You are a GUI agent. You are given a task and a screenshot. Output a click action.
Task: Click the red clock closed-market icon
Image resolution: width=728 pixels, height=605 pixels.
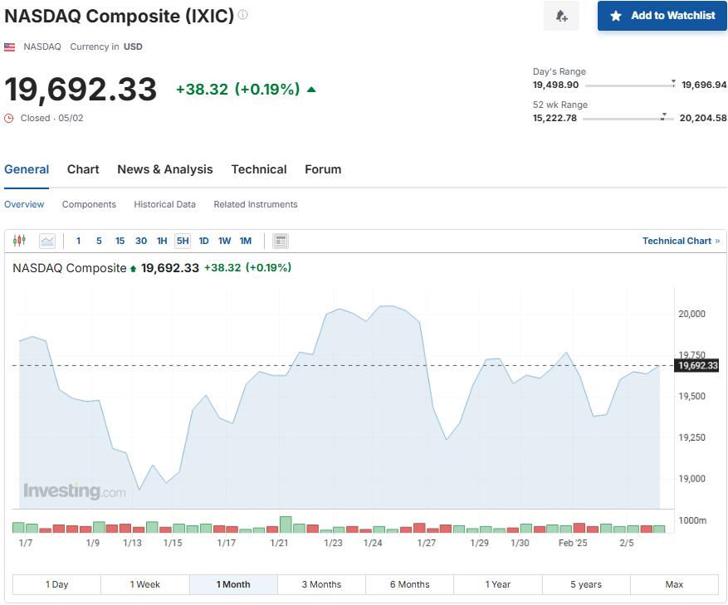click(9, 119)
